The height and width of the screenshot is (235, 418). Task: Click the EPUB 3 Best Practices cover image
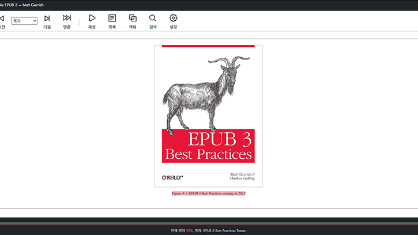tap(208, 116)
